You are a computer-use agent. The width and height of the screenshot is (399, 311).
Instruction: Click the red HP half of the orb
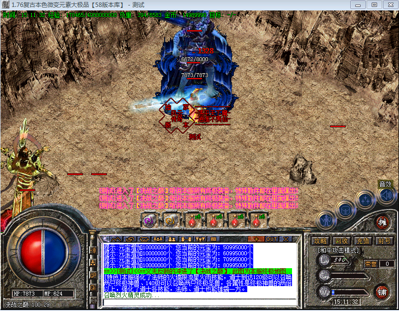(31, 252)
